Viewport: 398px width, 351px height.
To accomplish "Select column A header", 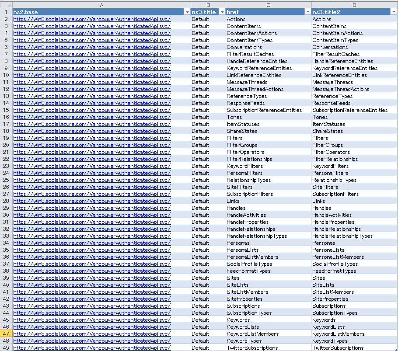I will click(101, 5).
